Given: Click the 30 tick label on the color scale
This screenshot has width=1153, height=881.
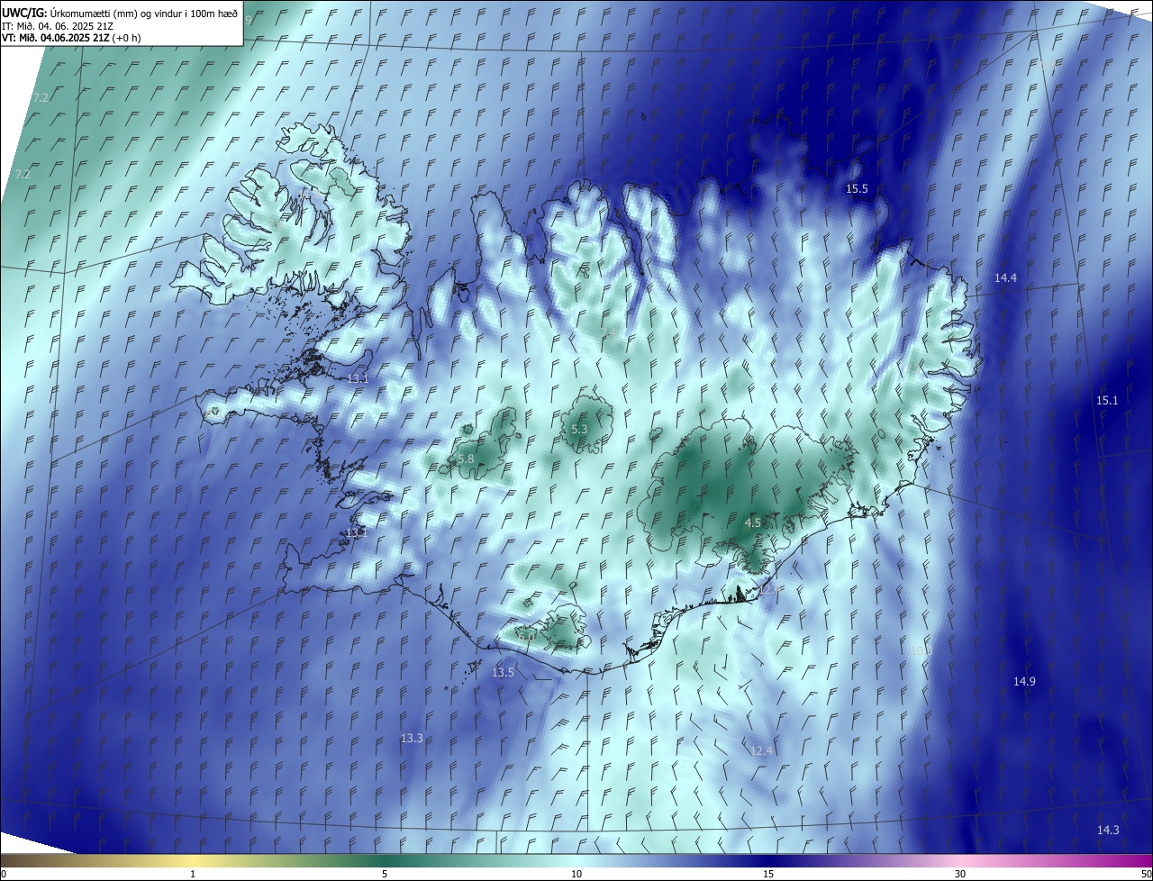Looking at the screenshot, I should [x=960, y=875].
